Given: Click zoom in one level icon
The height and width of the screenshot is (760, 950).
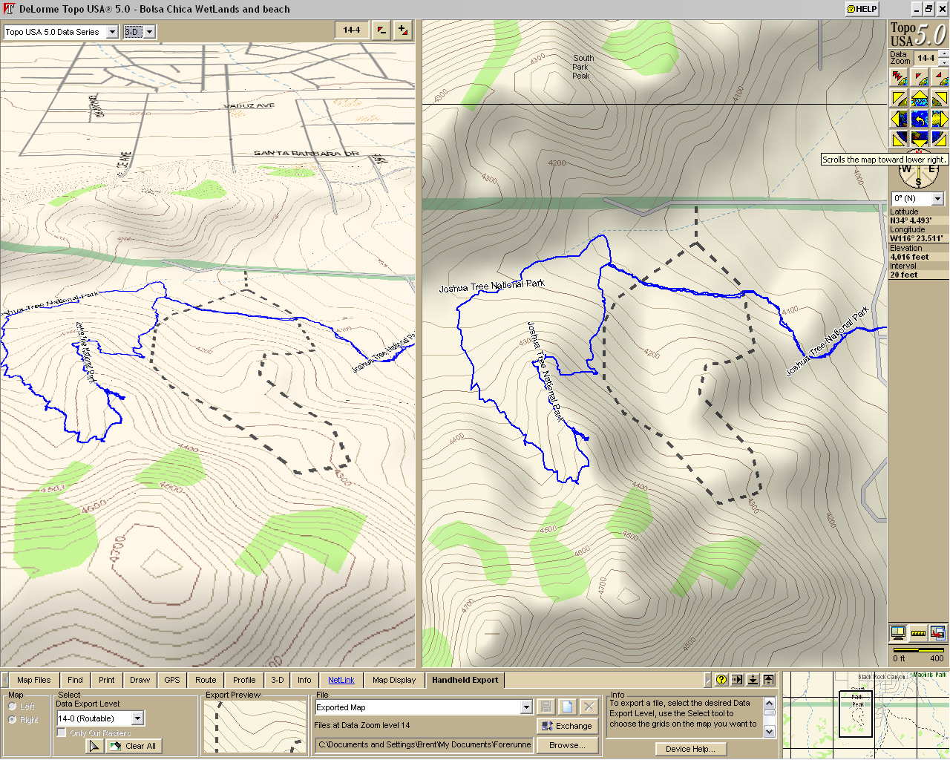Looking at the screenshot, I should (939, 77).
